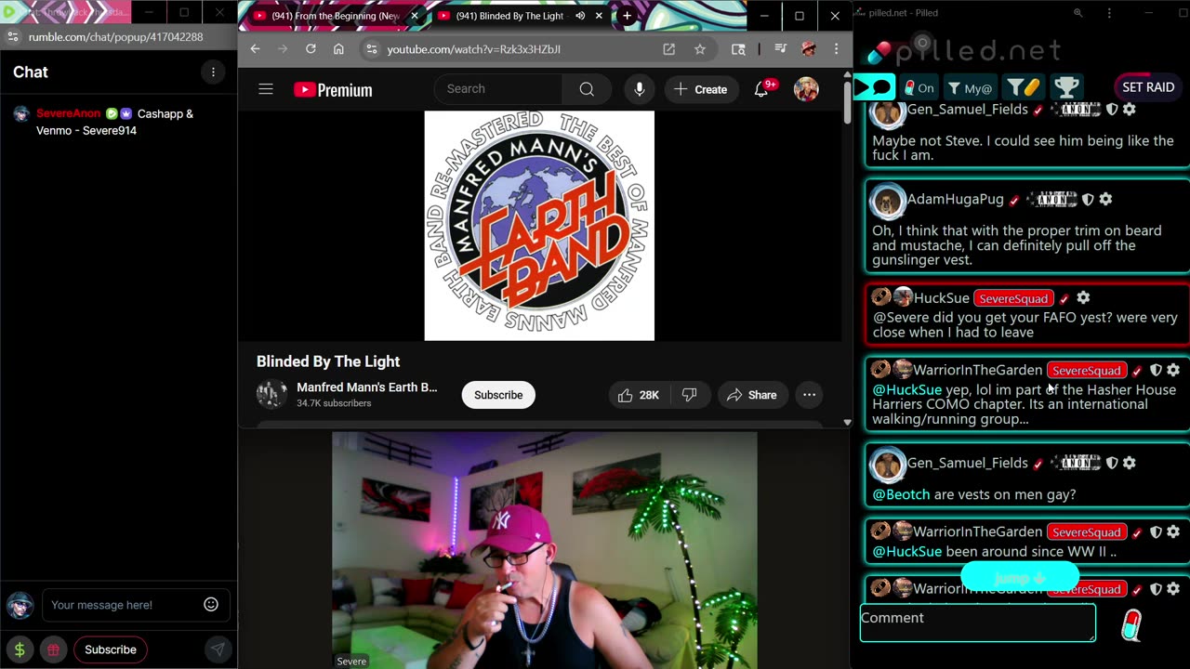Like the video with 28K likes

pyautogui.click(x=638, y=395)
